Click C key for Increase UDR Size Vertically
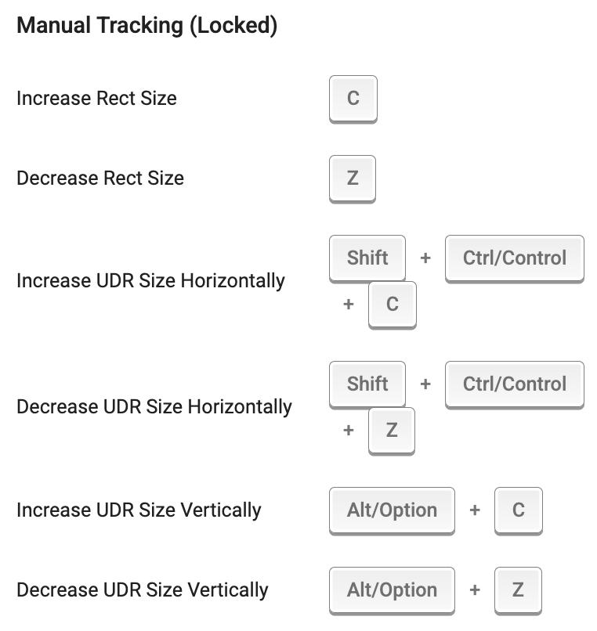Image resolution: width=597 pixels, height=631 pixels. pyautogui.click(x=518, y=510)
